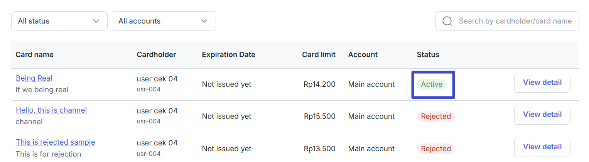Open the Being Real card link
Viewport: 589px width, 162px height.
[34, 78]
